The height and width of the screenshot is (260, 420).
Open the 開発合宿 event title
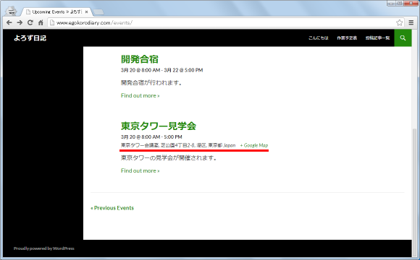[x=140, y=59]
